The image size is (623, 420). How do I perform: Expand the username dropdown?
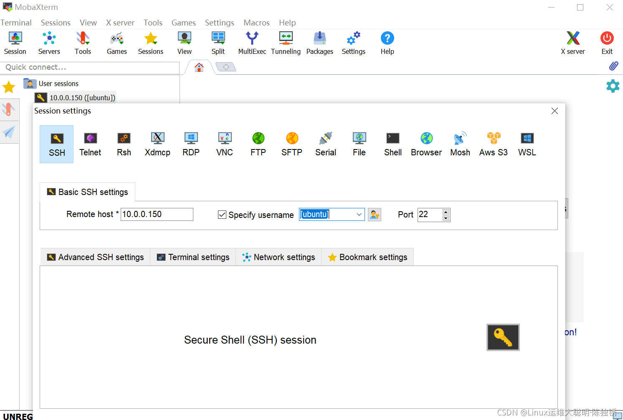(359, 215)
